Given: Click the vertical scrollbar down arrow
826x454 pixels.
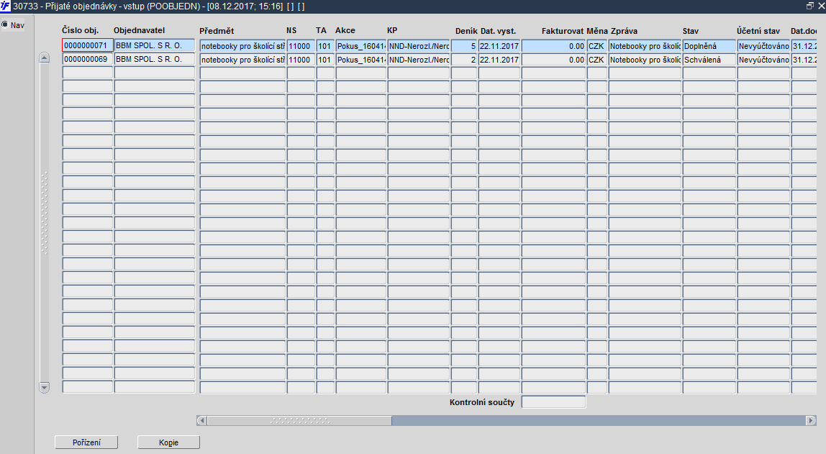Looking at the screenshot, I should tap(45, 388).
